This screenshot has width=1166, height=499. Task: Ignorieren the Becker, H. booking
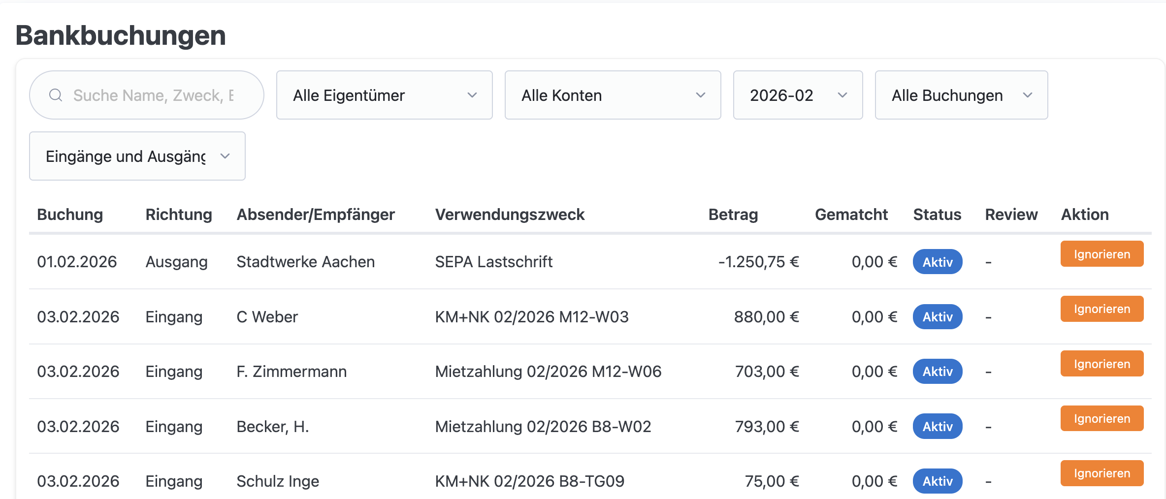1101,418
